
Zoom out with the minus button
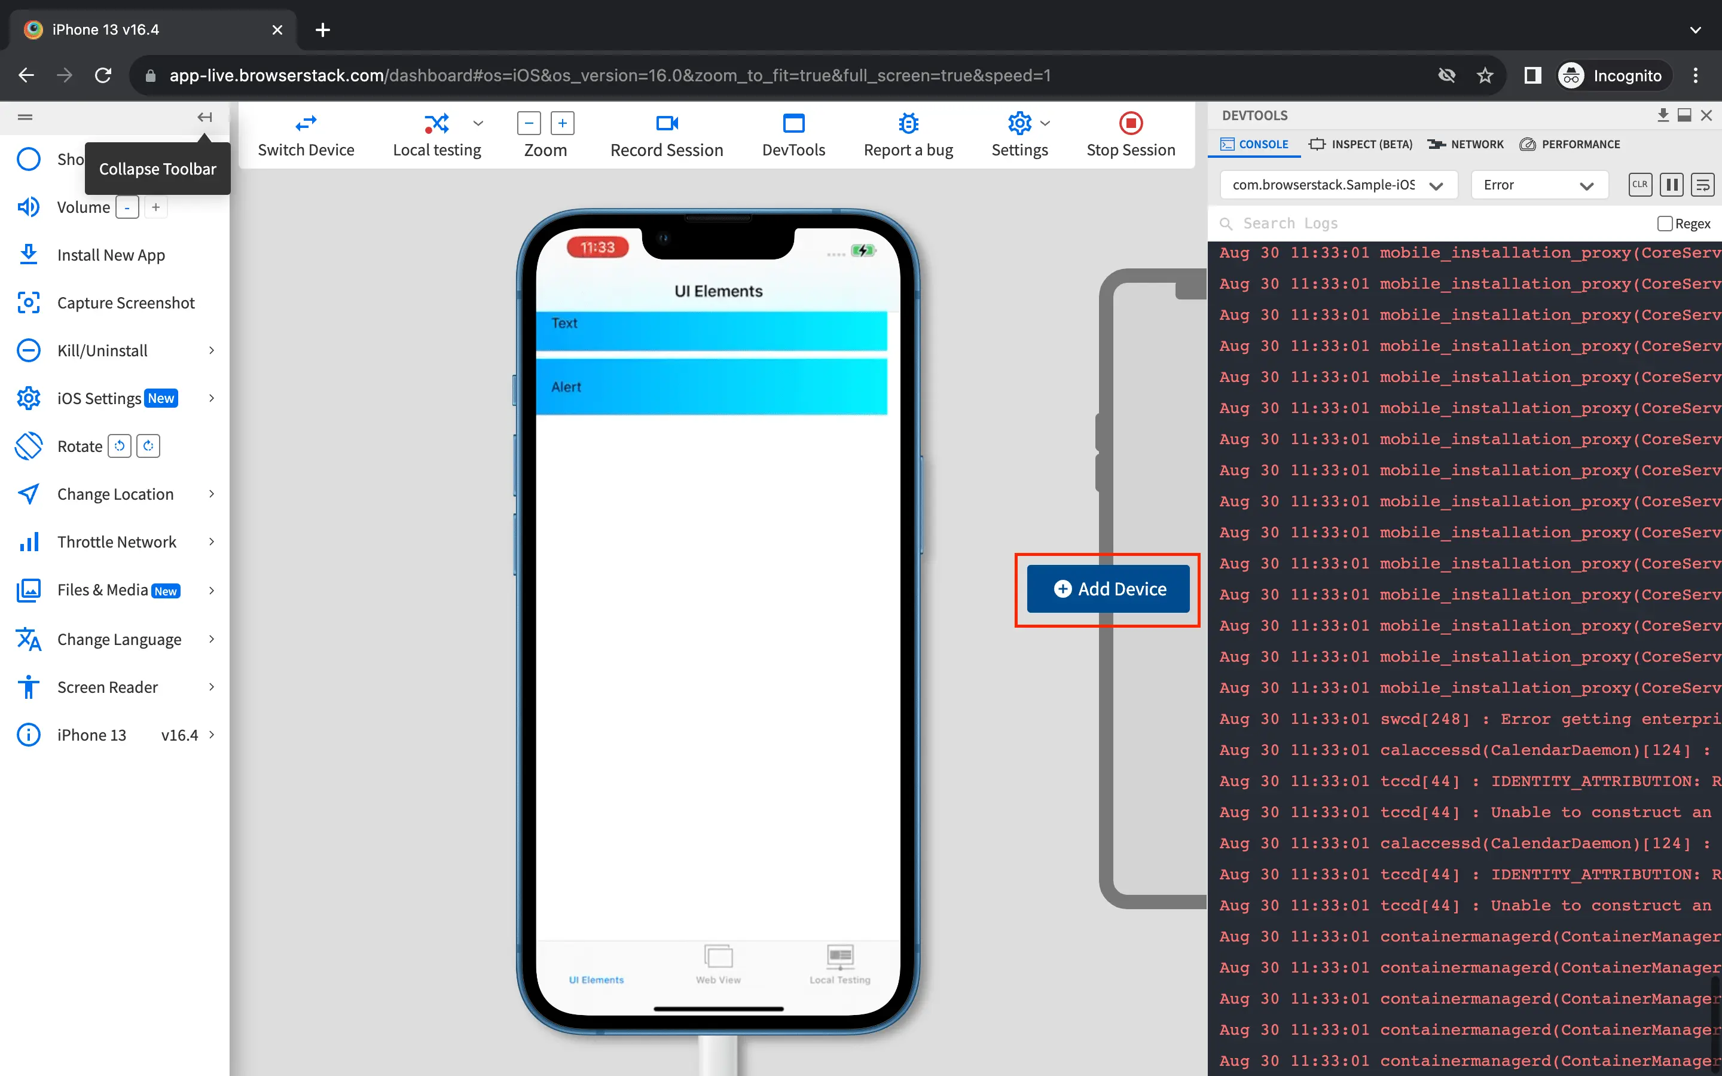pos(529,123)
